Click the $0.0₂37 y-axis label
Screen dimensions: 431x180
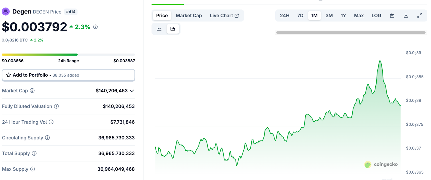[413, 148]
